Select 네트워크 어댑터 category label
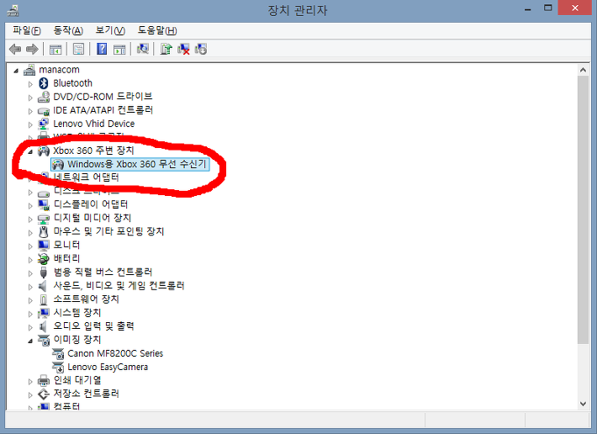This screenshot has height=434, width=597. point(86,177)
